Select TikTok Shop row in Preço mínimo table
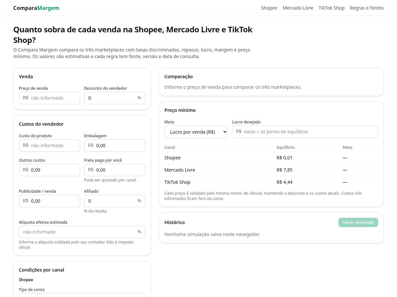This screenshot has width=397, height=297. 271,182
